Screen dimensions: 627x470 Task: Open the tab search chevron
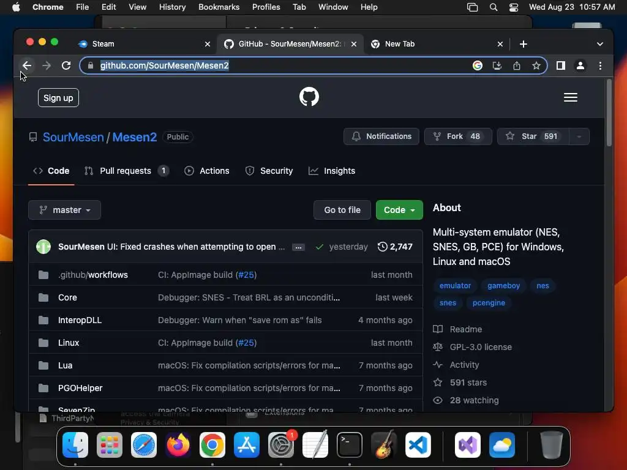(600, 44)
